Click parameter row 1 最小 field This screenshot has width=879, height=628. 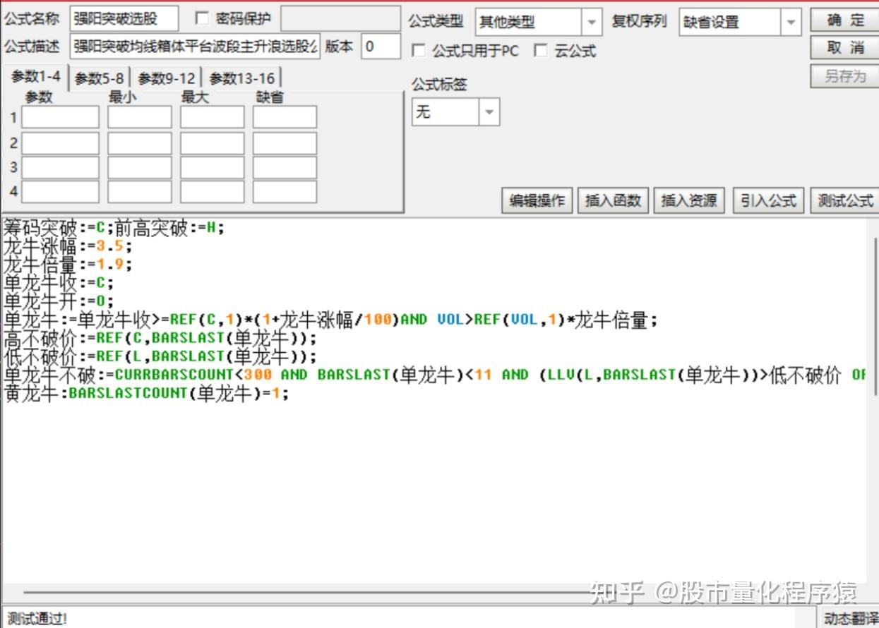(x=139, y=117)
